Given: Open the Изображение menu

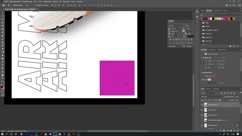Looking at the screenshot, I should point(27,2).
